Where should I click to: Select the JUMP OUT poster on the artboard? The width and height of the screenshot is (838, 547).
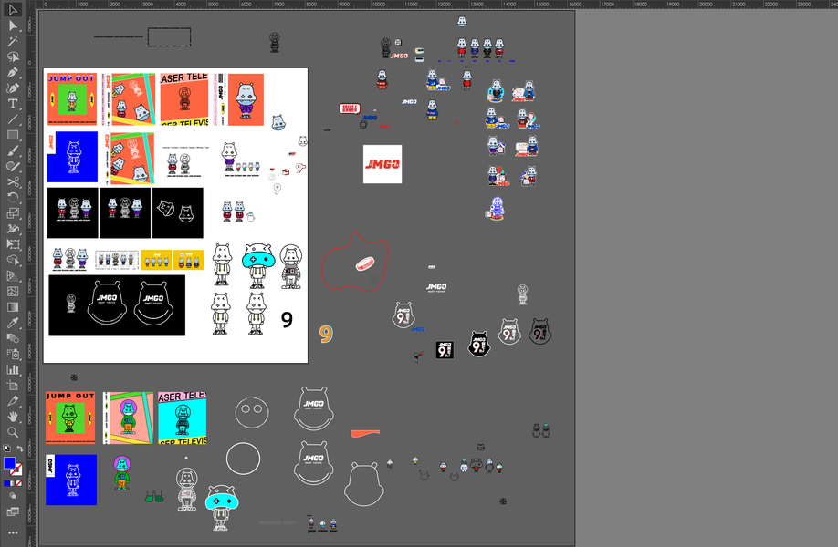[72, 98]
